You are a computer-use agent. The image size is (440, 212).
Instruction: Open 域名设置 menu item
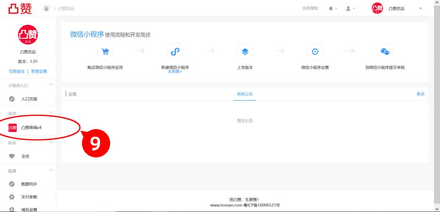(29, 209)
